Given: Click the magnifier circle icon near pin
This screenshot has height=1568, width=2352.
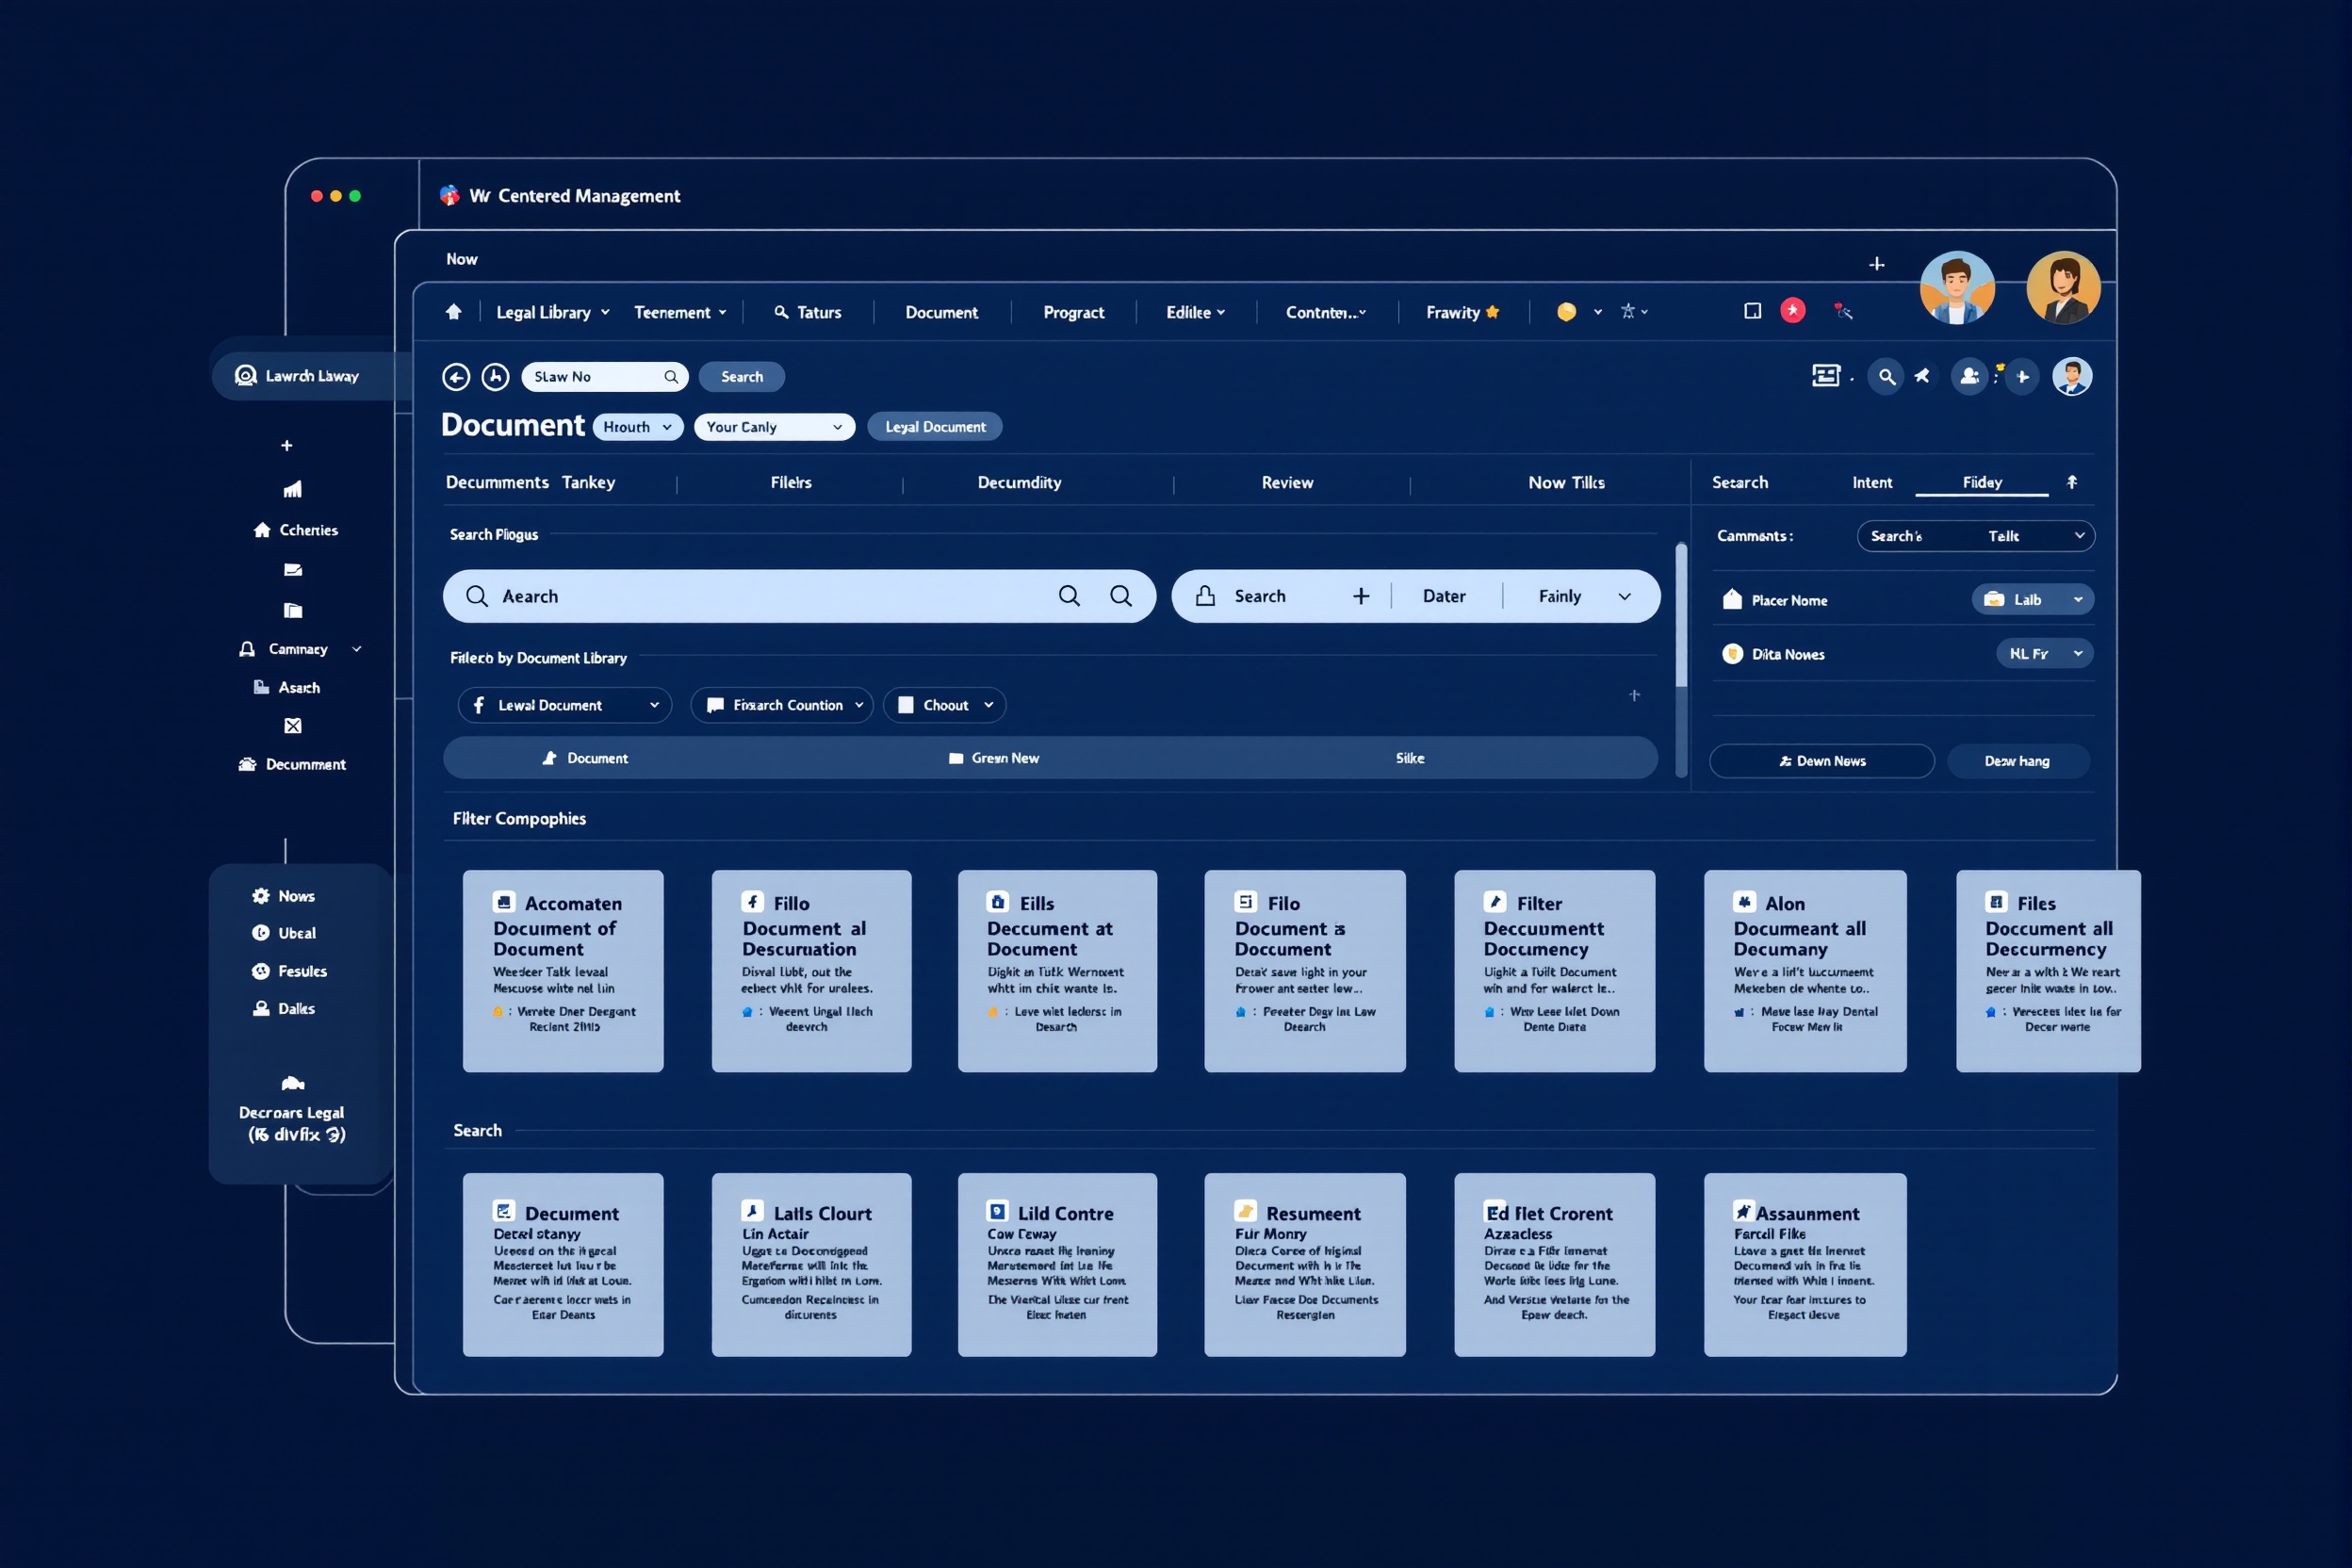Looking at the screenshot, I should (1886, 377).
